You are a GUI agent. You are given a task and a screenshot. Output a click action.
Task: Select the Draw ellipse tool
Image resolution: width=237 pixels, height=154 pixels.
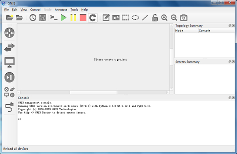pos(135,18)
